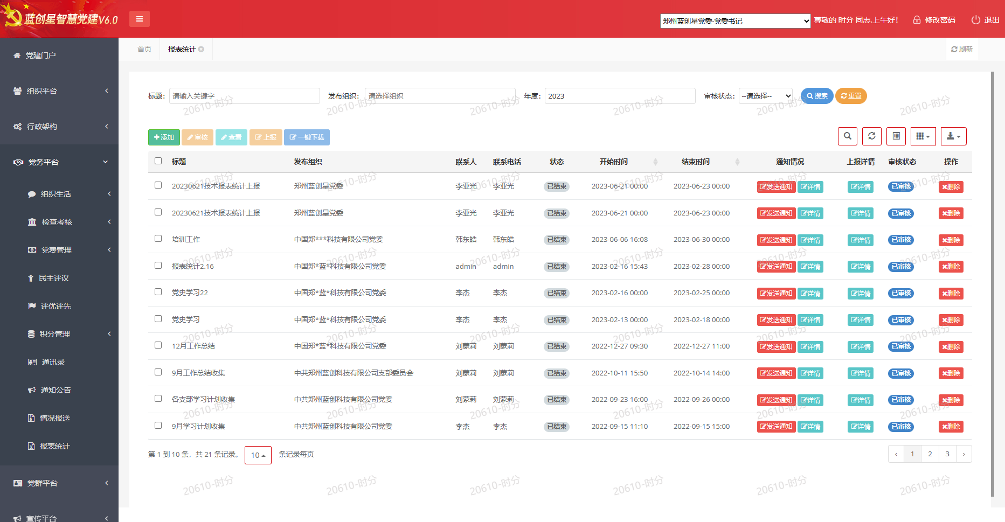
Task: Check the row titled 党史学习 dated 2023-02-13
Action: (x=158, y=318)
